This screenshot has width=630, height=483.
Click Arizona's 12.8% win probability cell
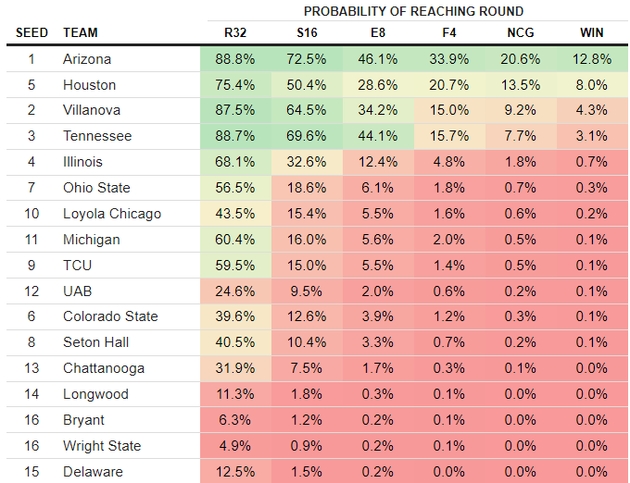591,58
